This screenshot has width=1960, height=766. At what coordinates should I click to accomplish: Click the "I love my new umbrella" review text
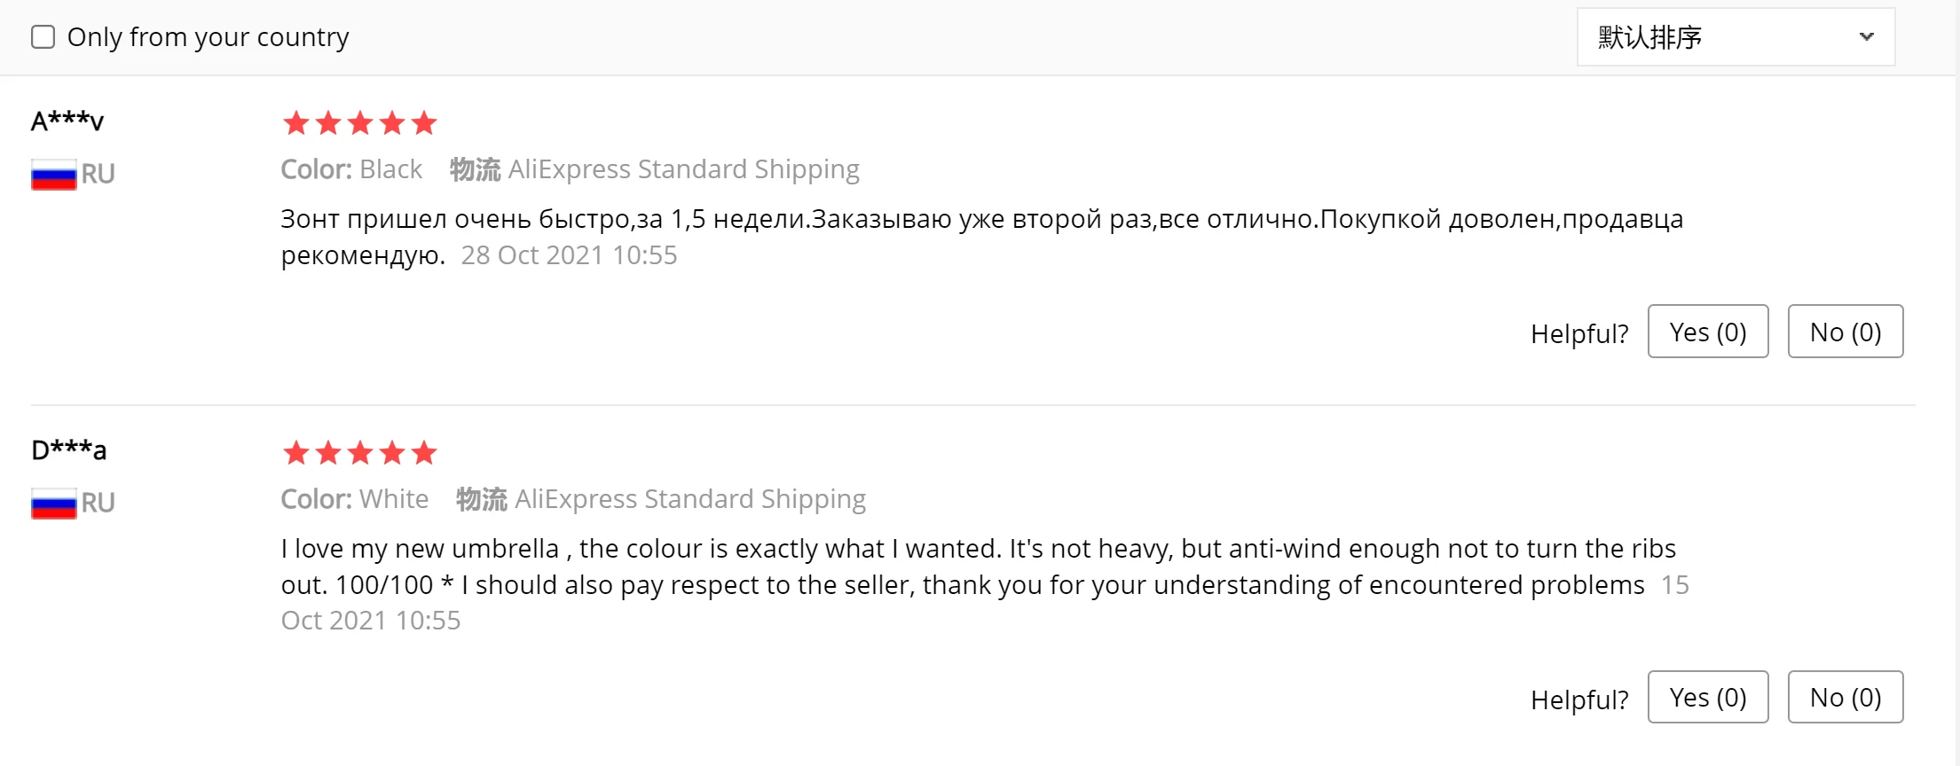(977, 549)
